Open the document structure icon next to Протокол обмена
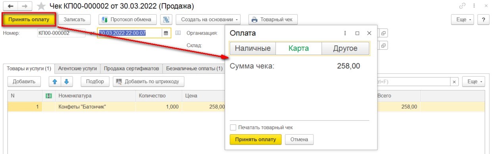The width and height of the screenshot is (495, 154). (166, 19)
